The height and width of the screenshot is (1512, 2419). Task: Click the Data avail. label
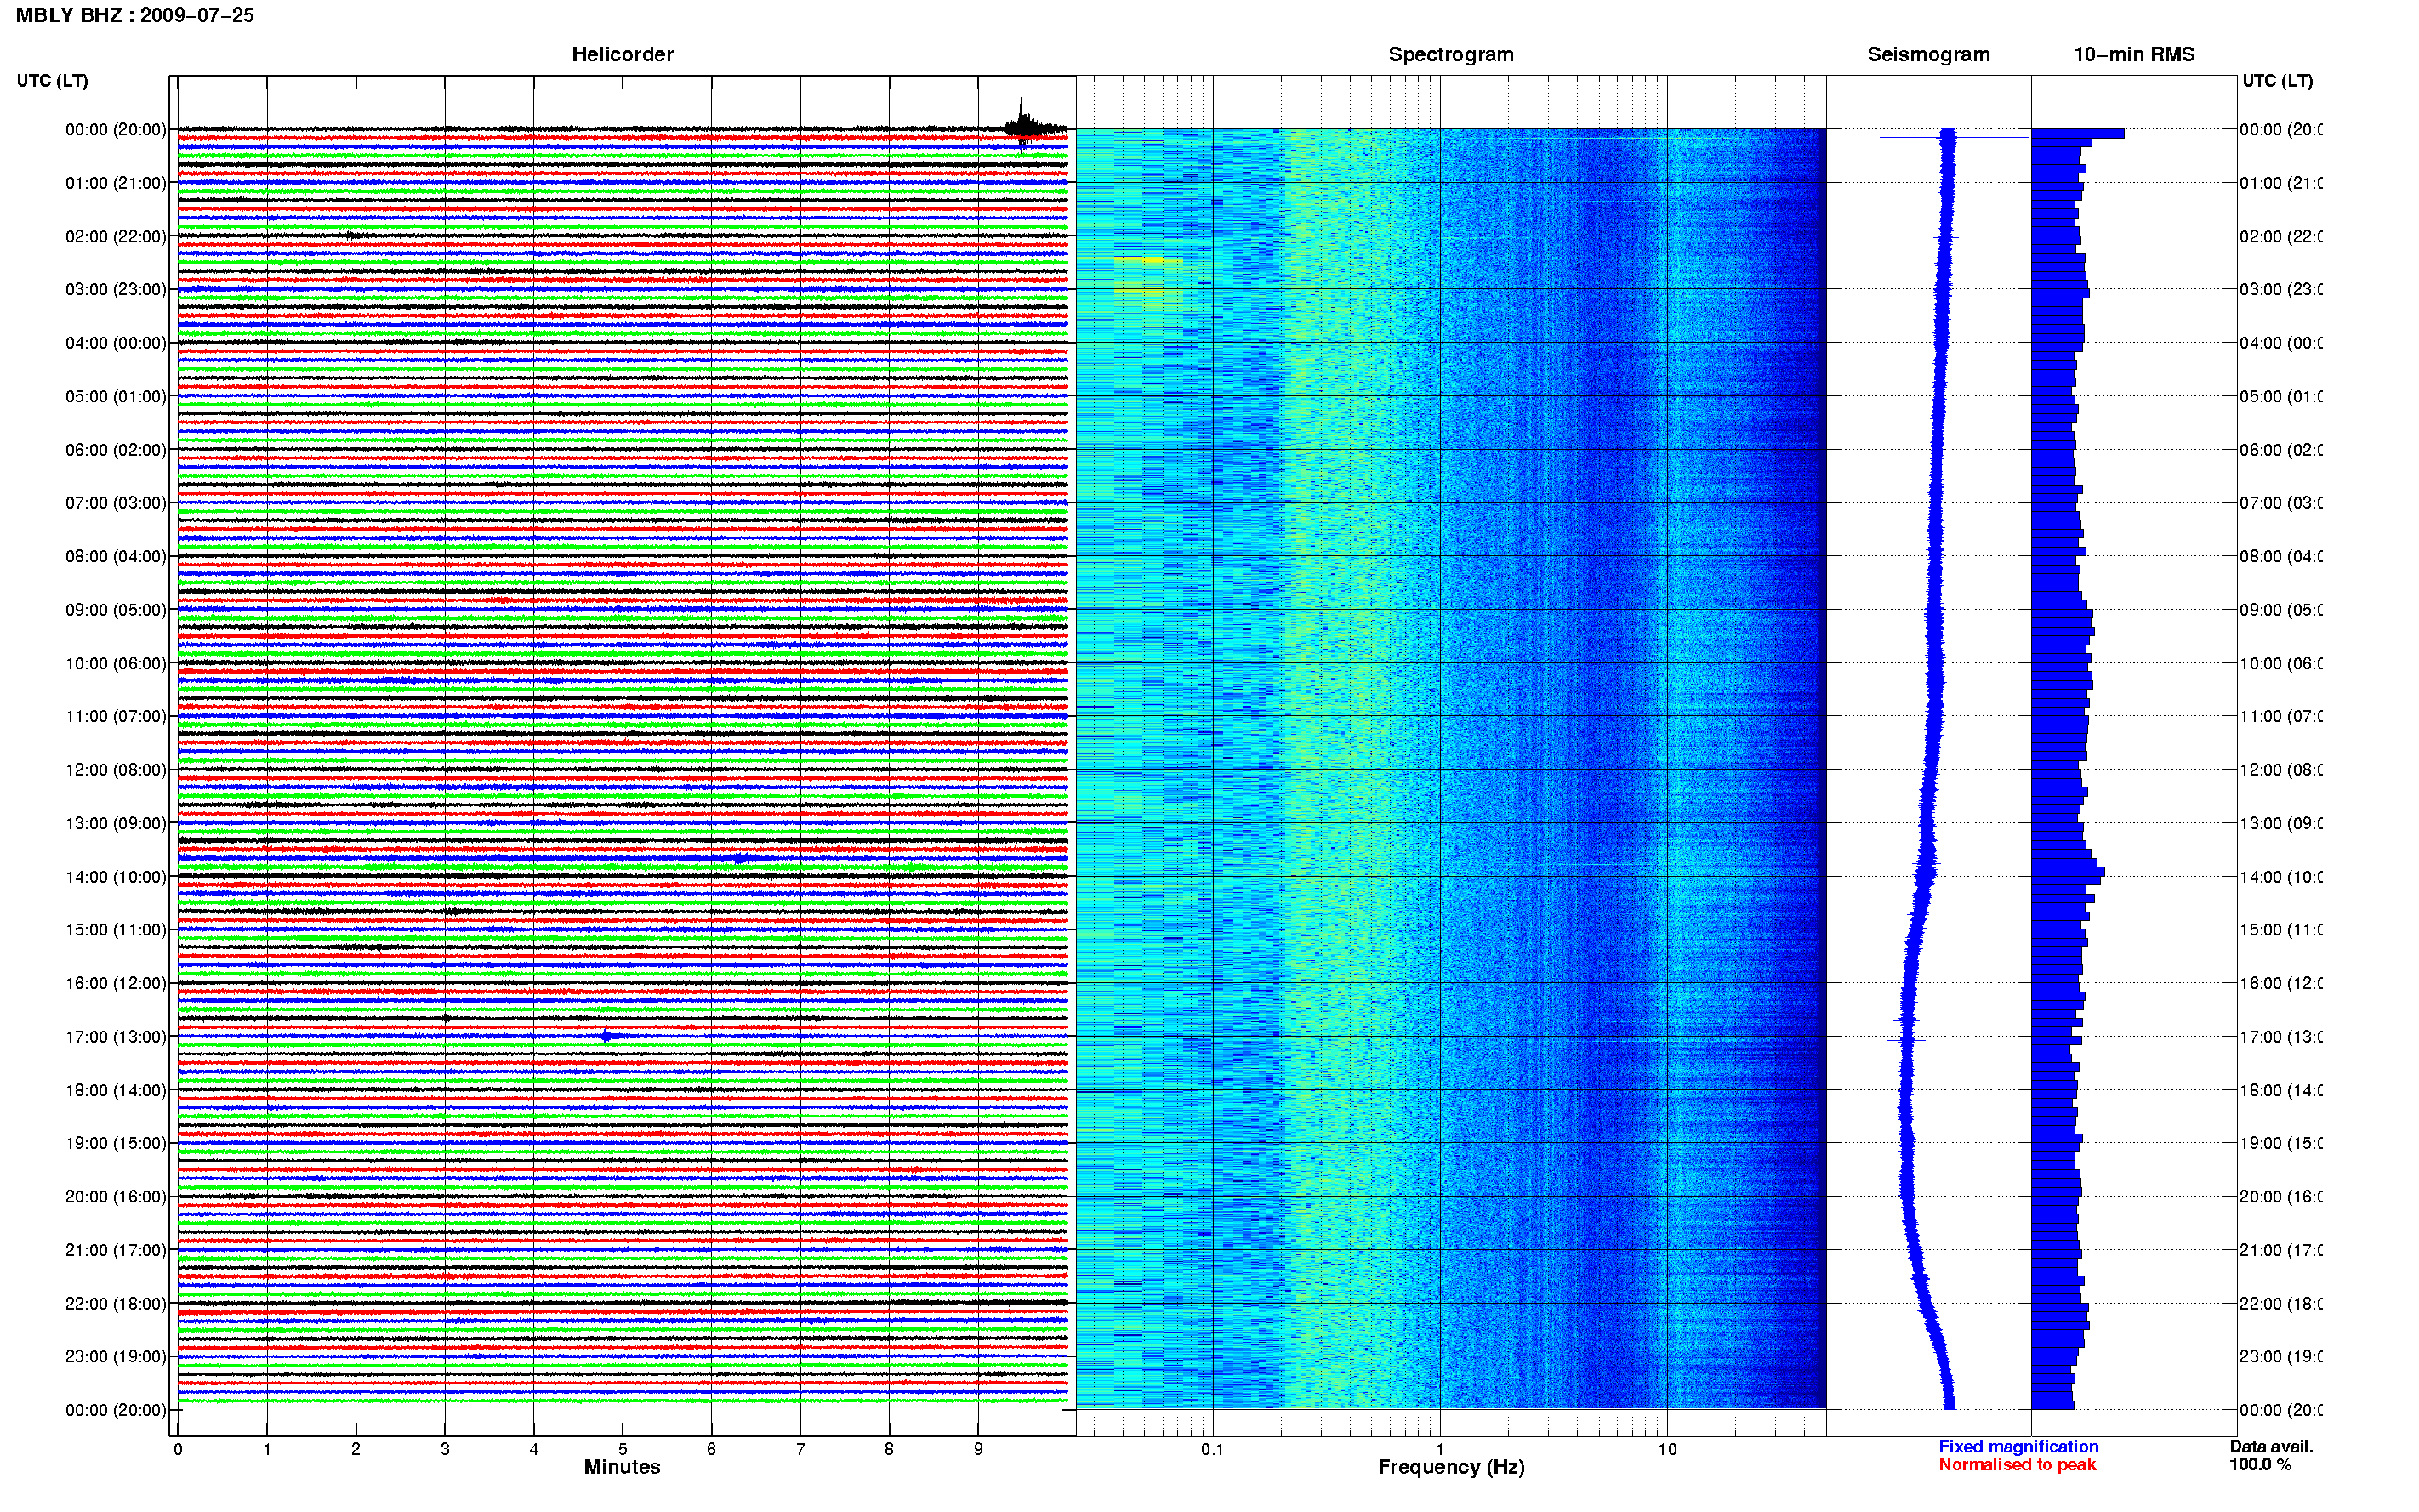click(x=2271, y=1447)
